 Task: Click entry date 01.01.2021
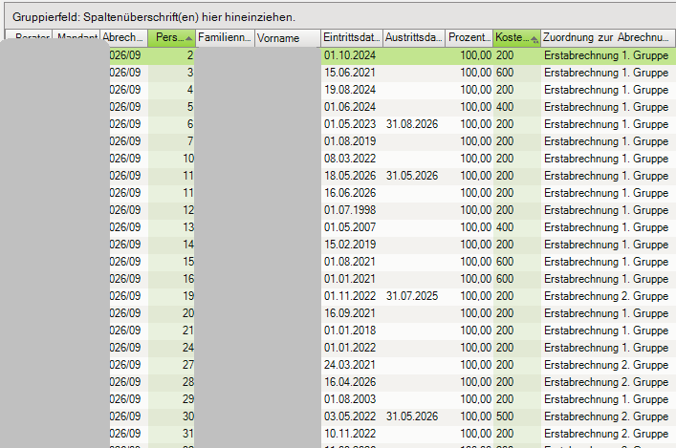[x=350, y=279]
